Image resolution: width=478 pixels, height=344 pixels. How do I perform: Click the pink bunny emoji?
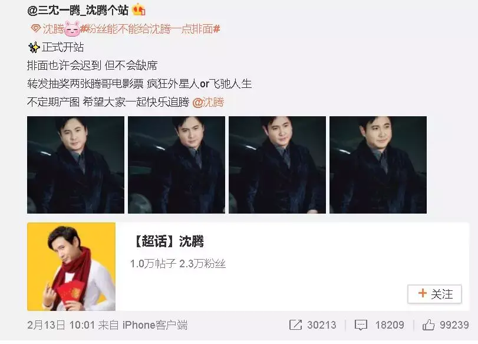72,29
